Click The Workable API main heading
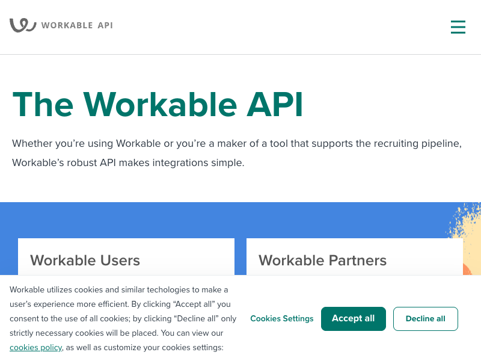 pos(158,105)
